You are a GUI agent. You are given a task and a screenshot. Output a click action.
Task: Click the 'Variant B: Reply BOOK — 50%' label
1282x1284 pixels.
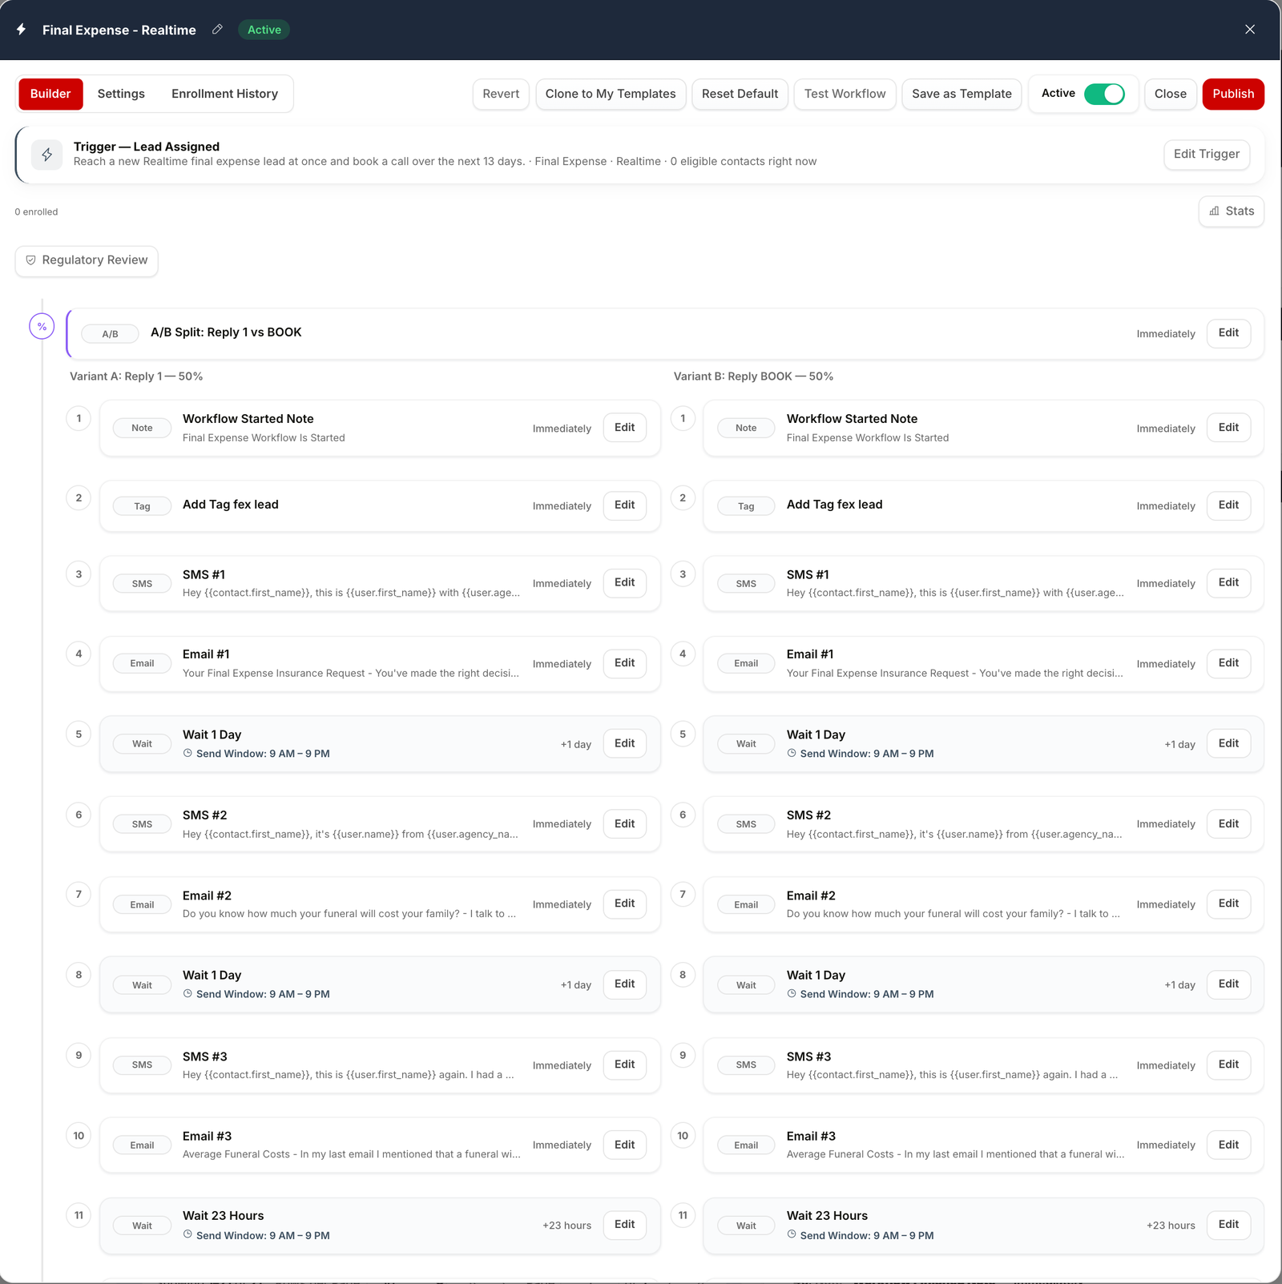point(753,376)
